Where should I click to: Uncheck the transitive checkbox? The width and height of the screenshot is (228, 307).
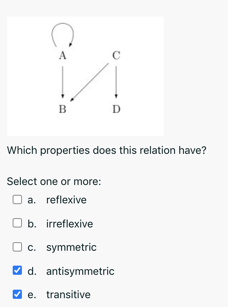point(17,294)
